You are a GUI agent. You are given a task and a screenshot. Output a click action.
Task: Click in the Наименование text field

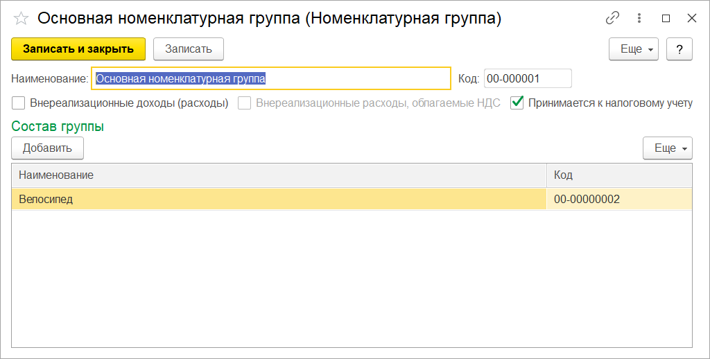(x=271, y=79)
